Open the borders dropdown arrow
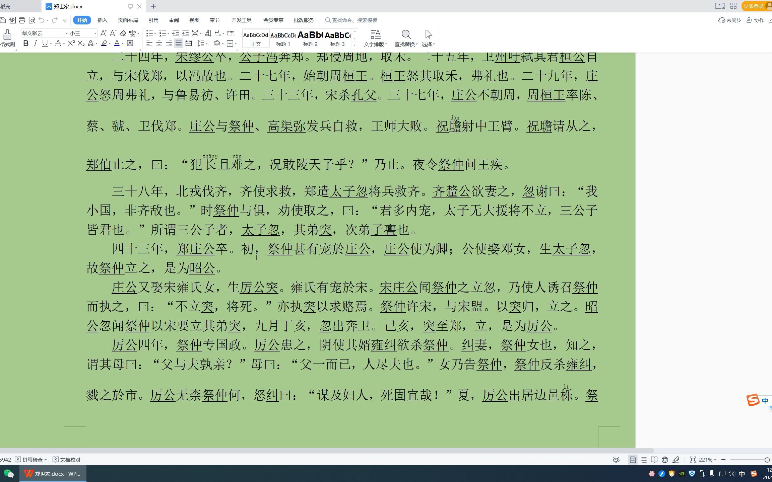The image size is (772, 482). 236,44
